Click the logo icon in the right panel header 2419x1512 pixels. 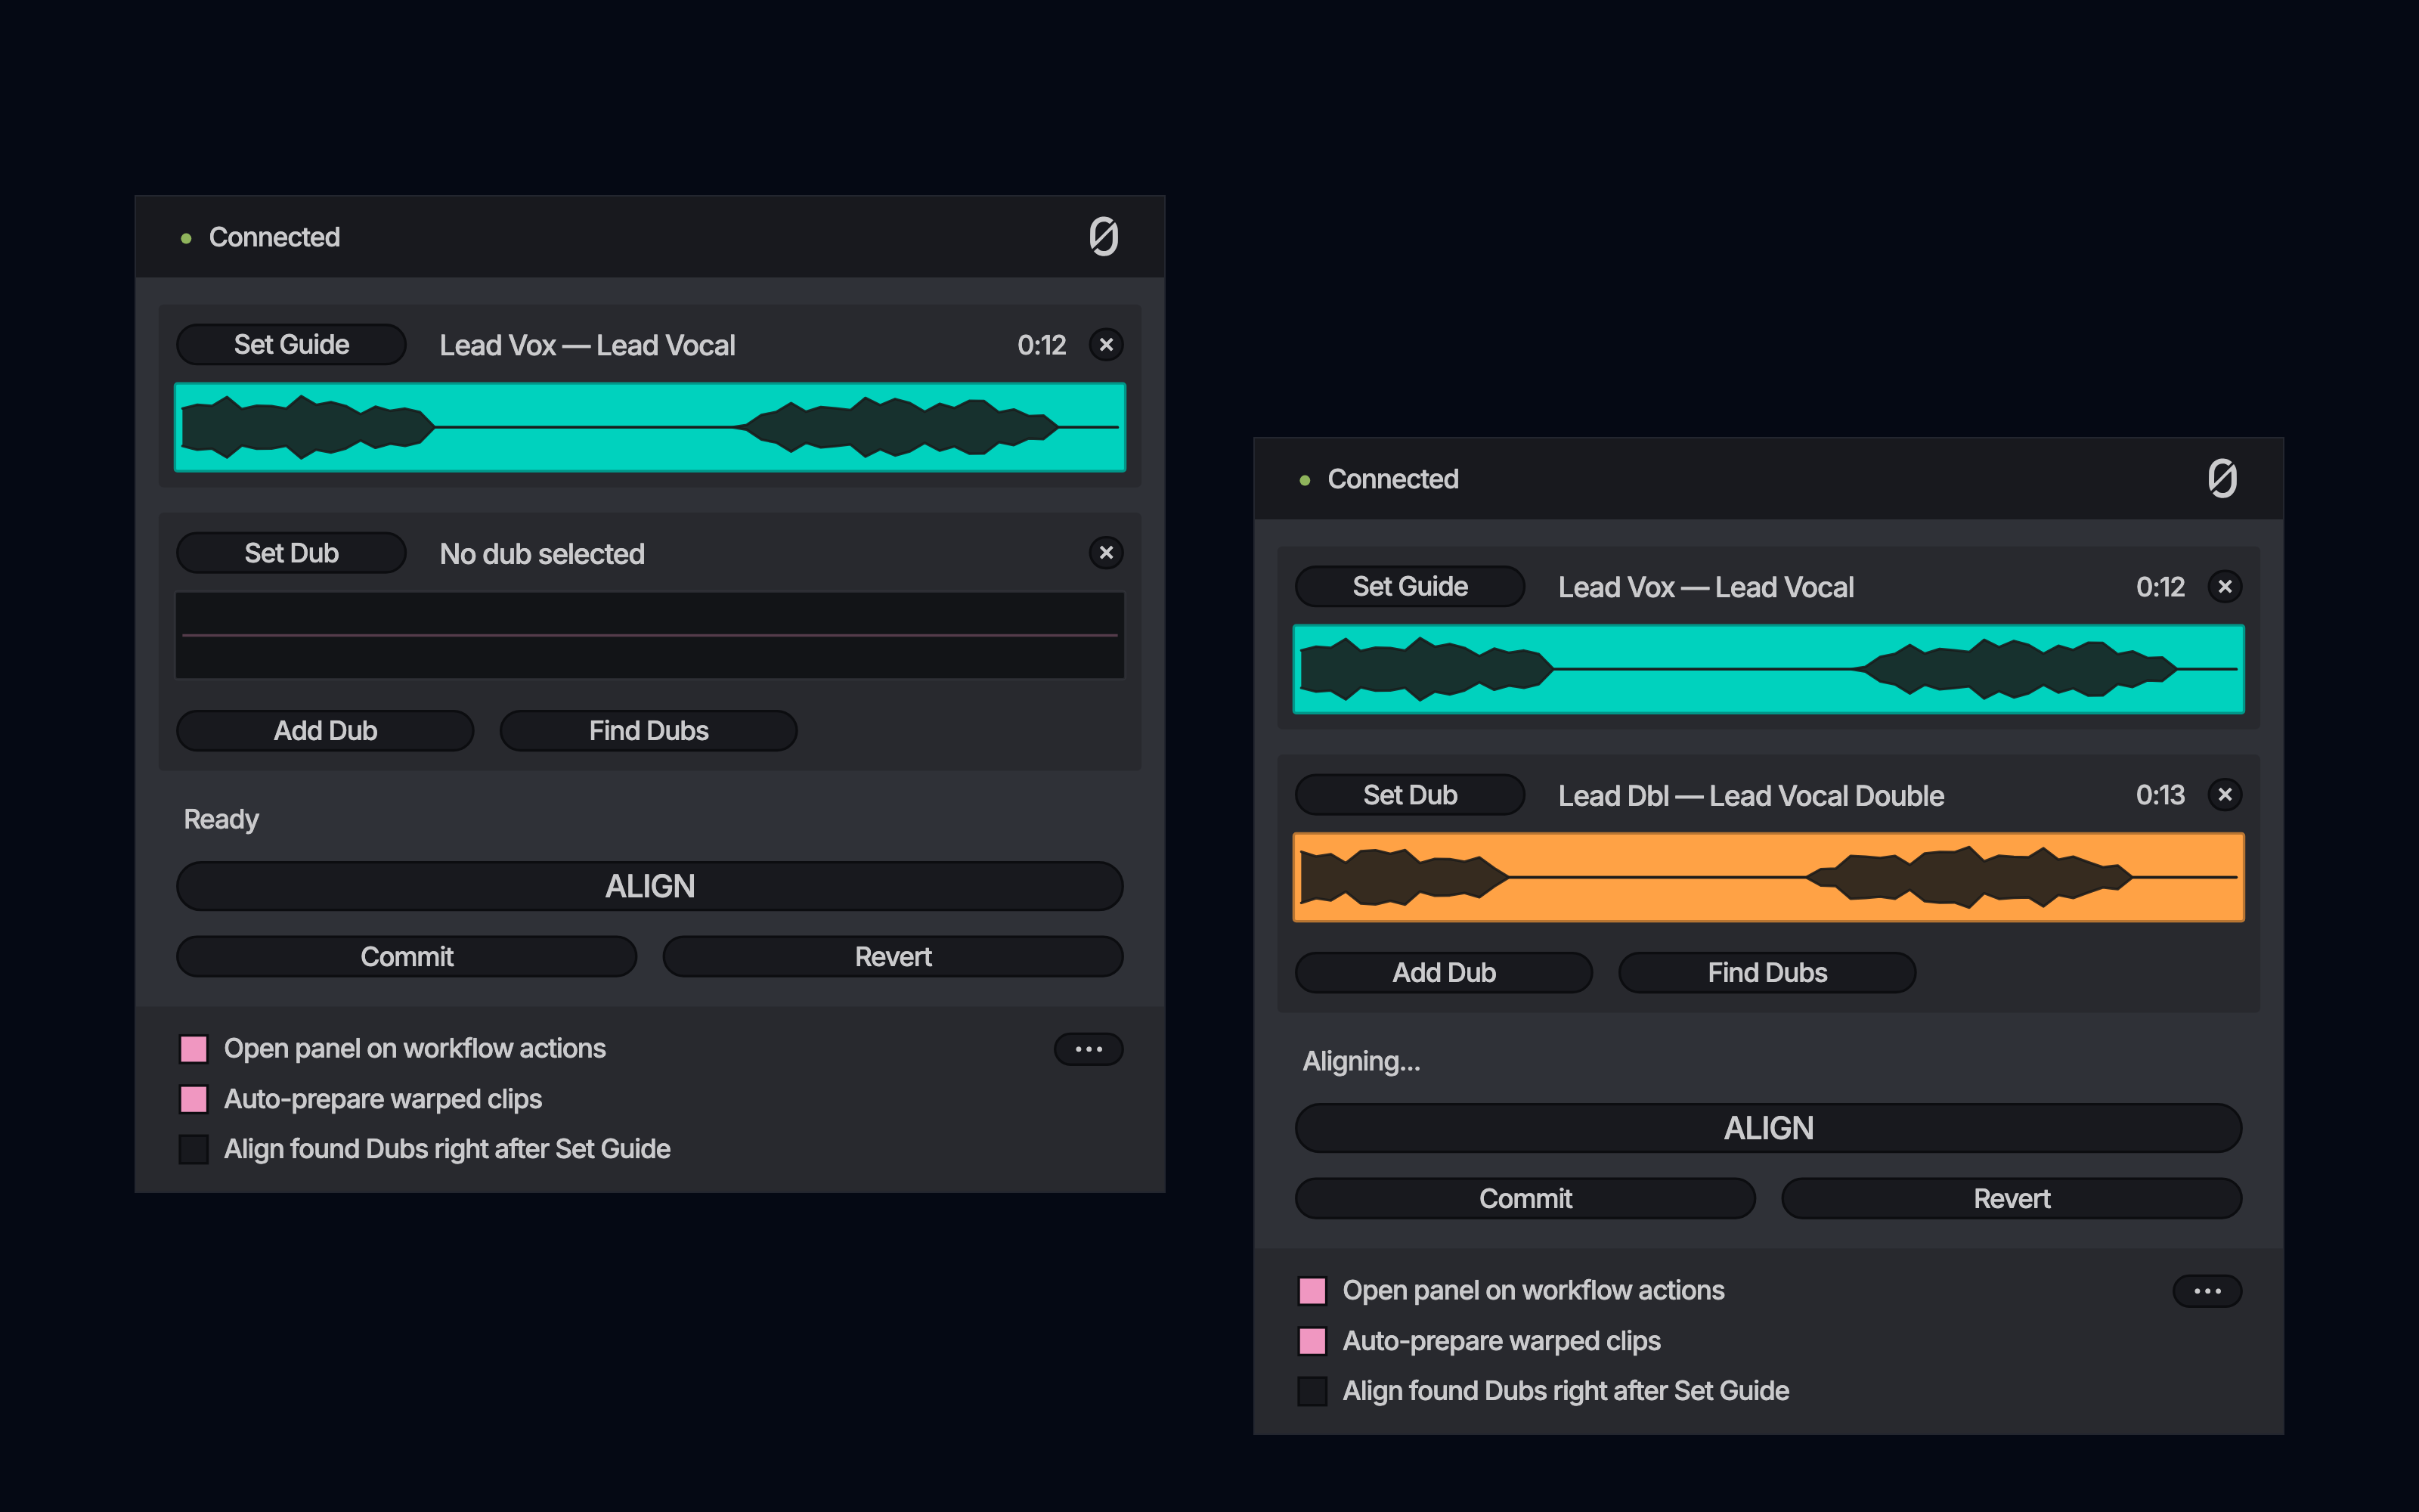[2222, 479]
